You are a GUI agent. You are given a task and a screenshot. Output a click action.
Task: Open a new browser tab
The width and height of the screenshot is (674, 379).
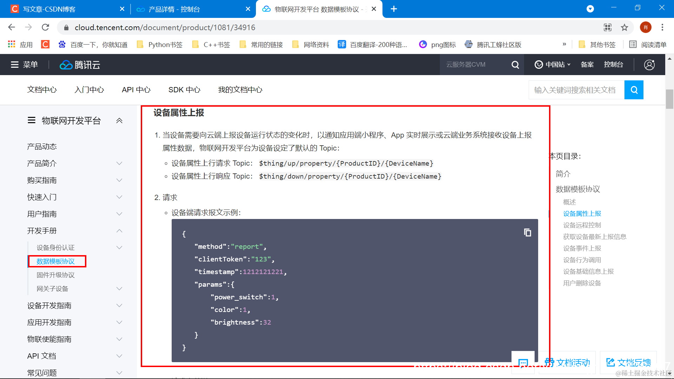pyautogui.click(x=394, y=9)
